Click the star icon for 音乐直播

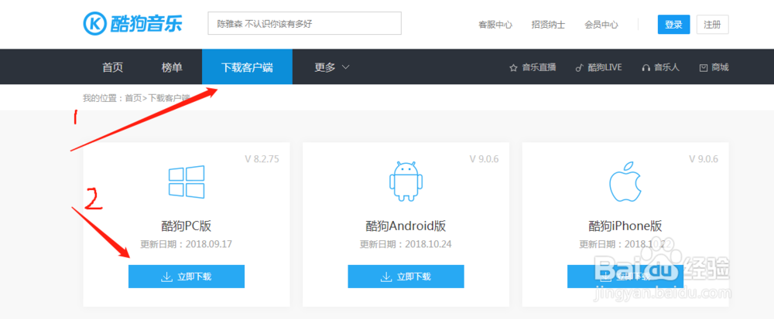click(x=513, y=68)
